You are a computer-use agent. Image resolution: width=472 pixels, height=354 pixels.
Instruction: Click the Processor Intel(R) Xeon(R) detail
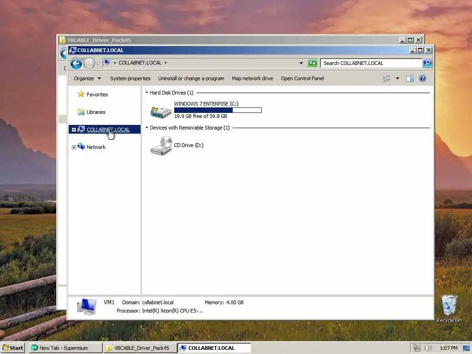[x=160, y=311]
